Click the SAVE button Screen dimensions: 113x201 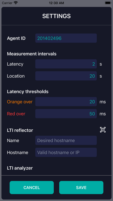81,187
